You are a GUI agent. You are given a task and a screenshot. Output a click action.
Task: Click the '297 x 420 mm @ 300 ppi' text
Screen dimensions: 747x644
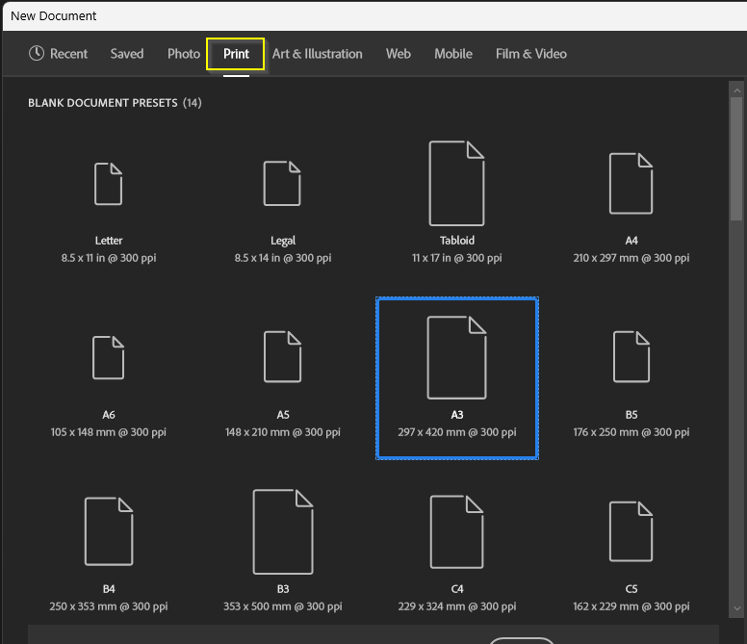tap(457, 432)
